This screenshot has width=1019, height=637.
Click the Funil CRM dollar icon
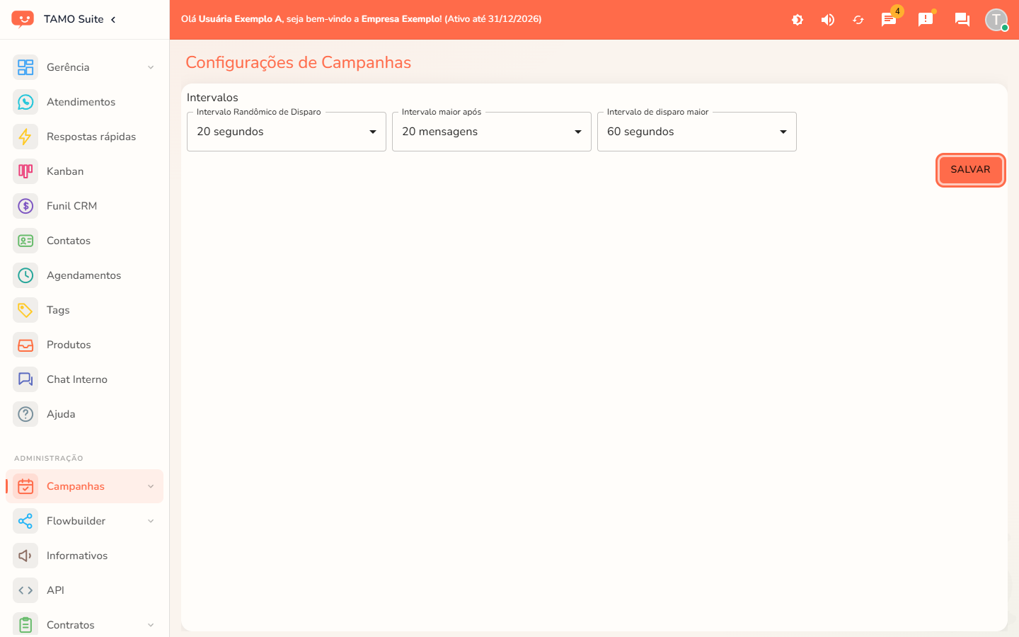[x=25, y=206]
